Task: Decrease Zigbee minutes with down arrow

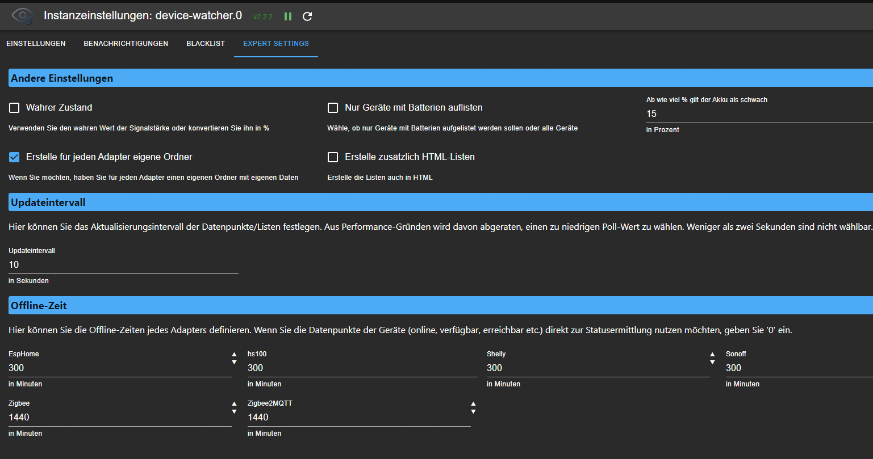Action: tap(234, 411)
